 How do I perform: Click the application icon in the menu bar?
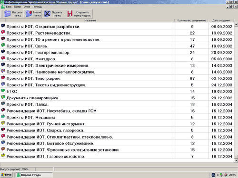click(x=3, y=7)
